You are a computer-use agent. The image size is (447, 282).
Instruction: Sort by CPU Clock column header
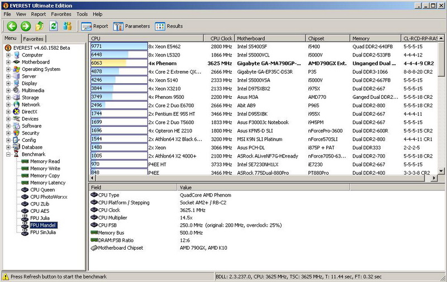coord(219,38)
